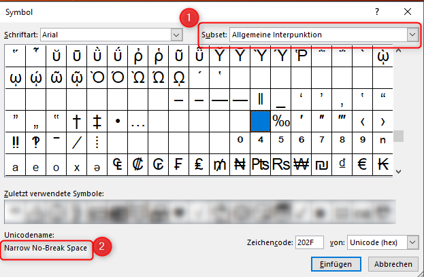
Task: Select the Cruzeiro ₢ symbol
Action: click(x=158, y=165)
